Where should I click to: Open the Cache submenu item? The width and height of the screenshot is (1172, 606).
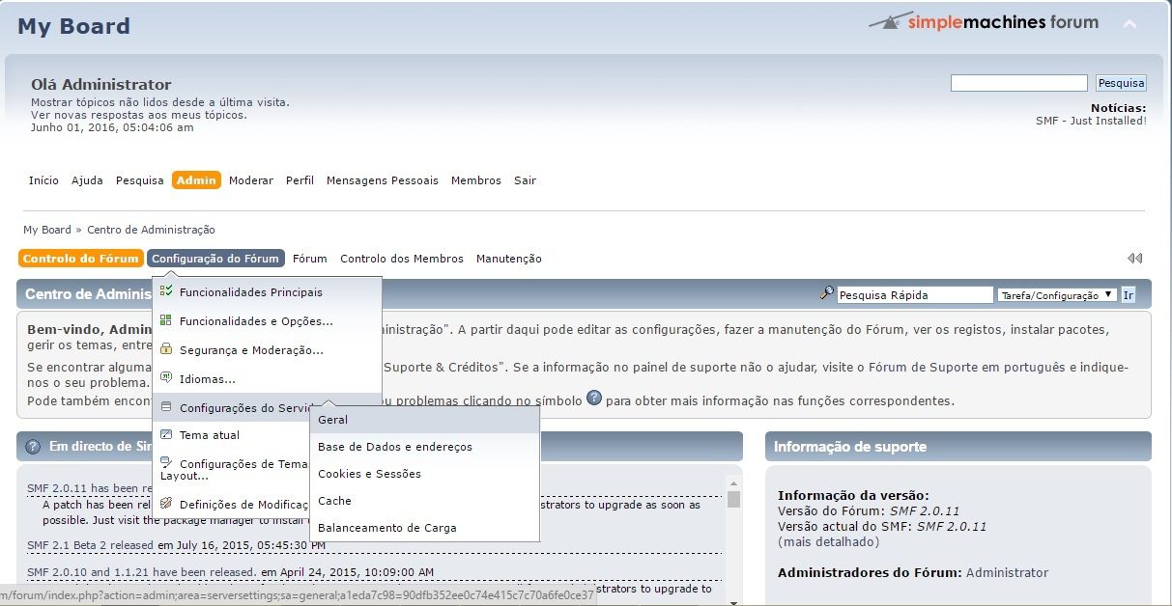coord(424,501)
